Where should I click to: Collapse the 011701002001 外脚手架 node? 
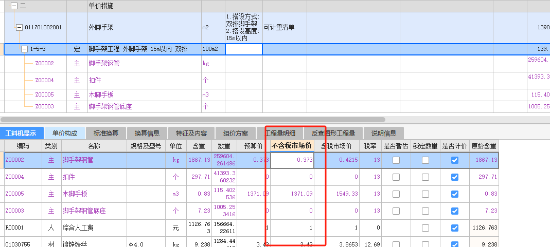[x=20, y=27]
